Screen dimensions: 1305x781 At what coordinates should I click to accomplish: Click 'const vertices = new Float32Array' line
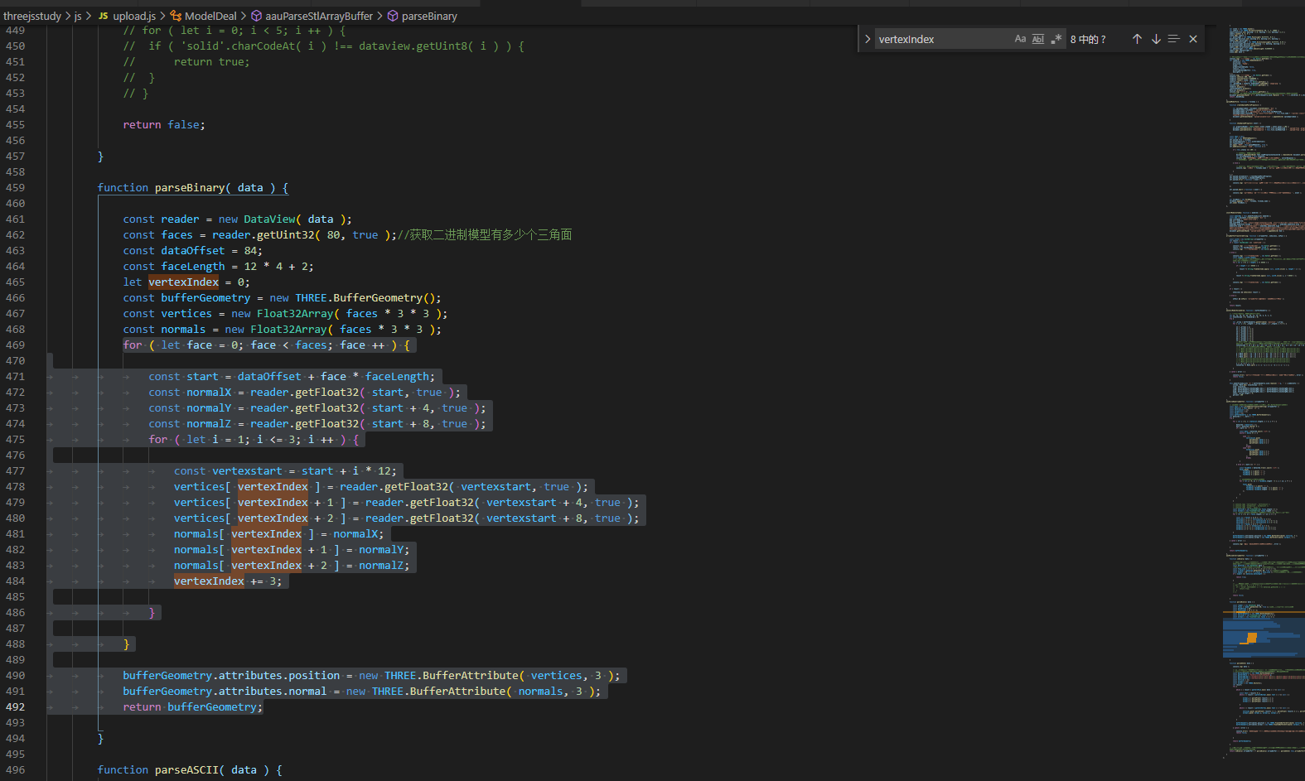(286, 313)
